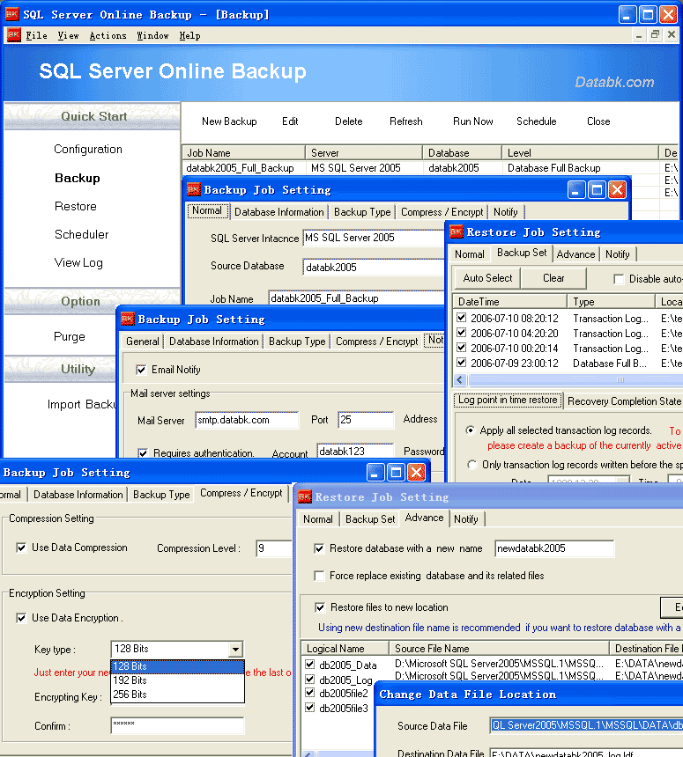Uncheck db2005file3 logical file

click(310, 708)
